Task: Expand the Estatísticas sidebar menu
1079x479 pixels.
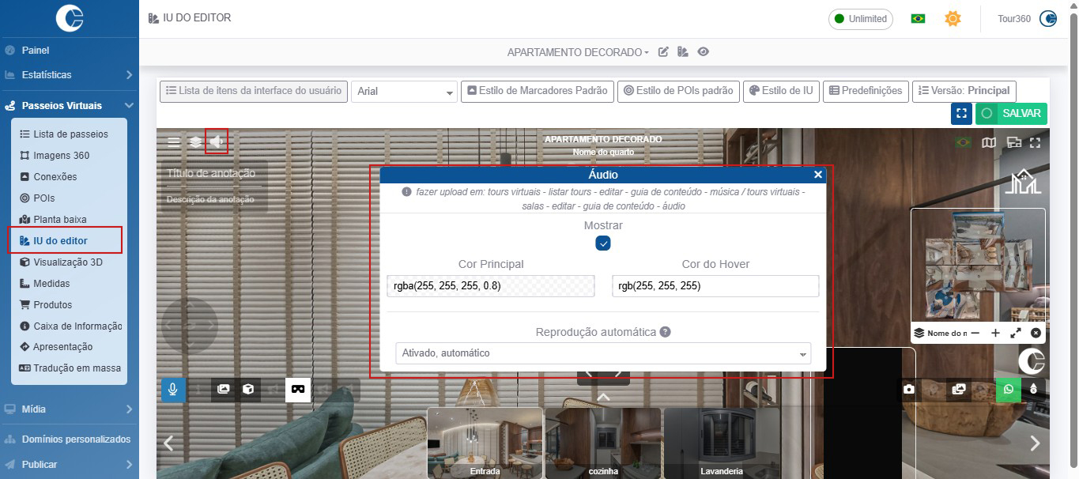Action: 69,75
